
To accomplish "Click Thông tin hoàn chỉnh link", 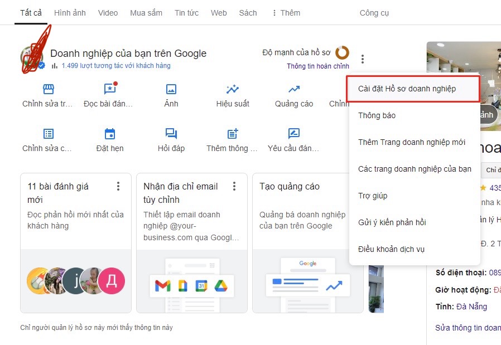I will click(318, 66).
